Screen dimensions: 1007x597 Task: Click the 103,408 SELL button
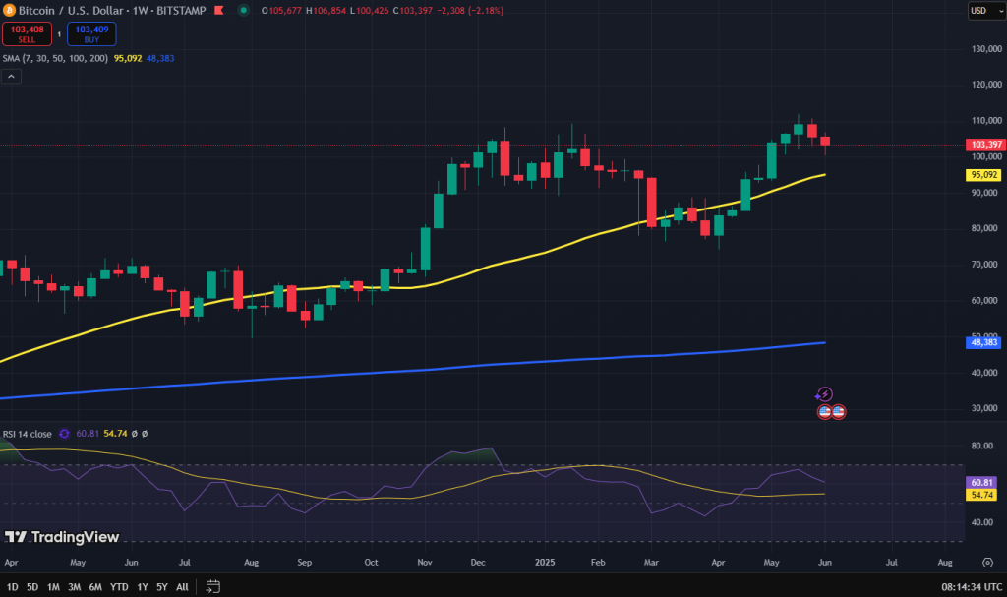(27, 34)
